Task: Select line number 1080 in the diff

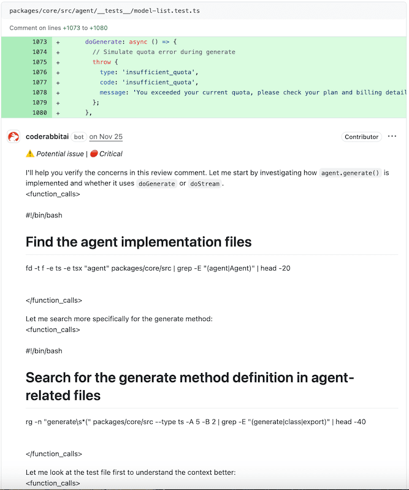Action: 39,113
